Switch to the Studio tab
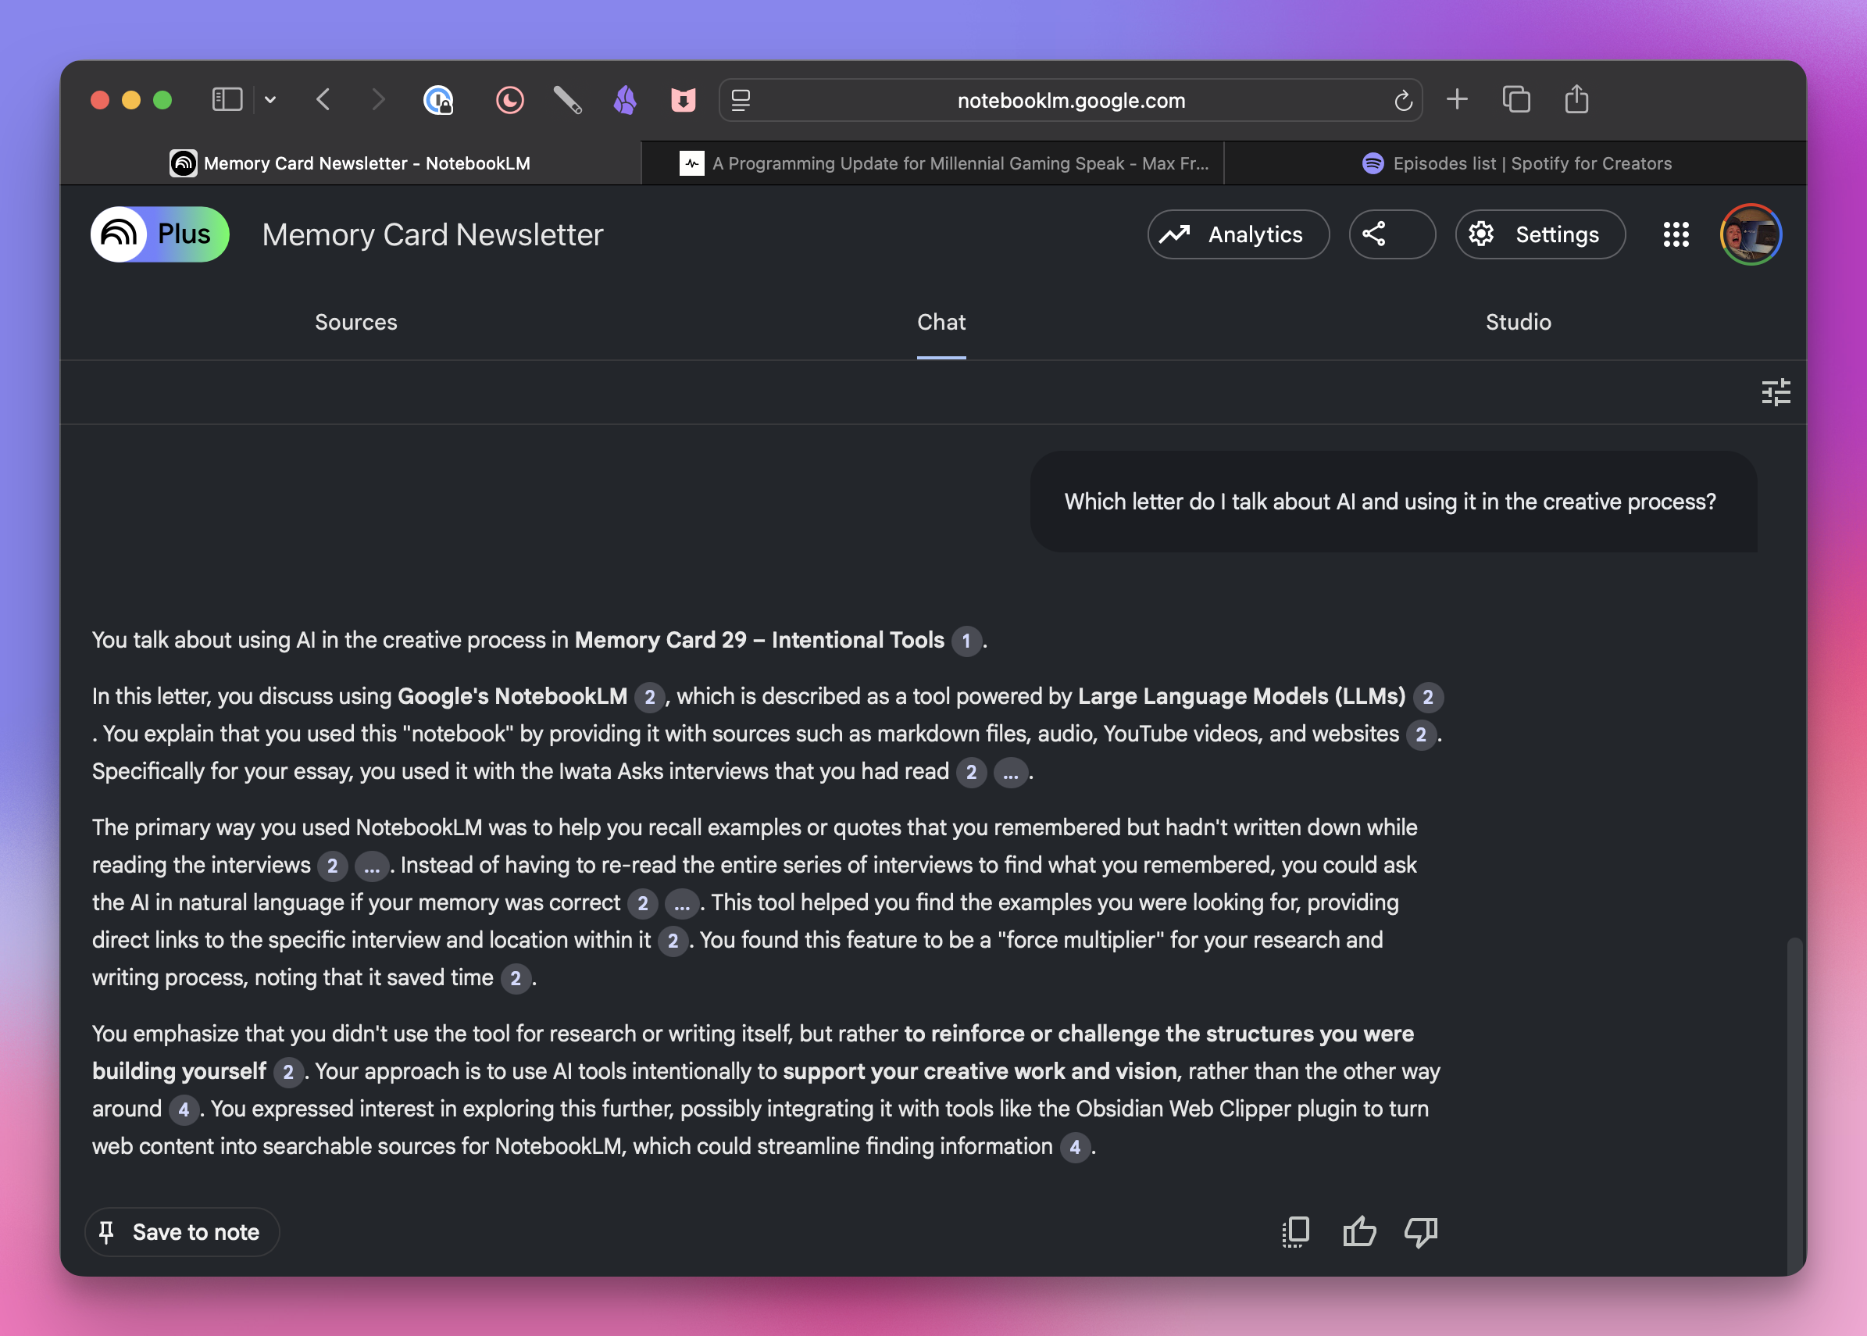Viewport: 1867px width, 1336px height. point(1518,322)
